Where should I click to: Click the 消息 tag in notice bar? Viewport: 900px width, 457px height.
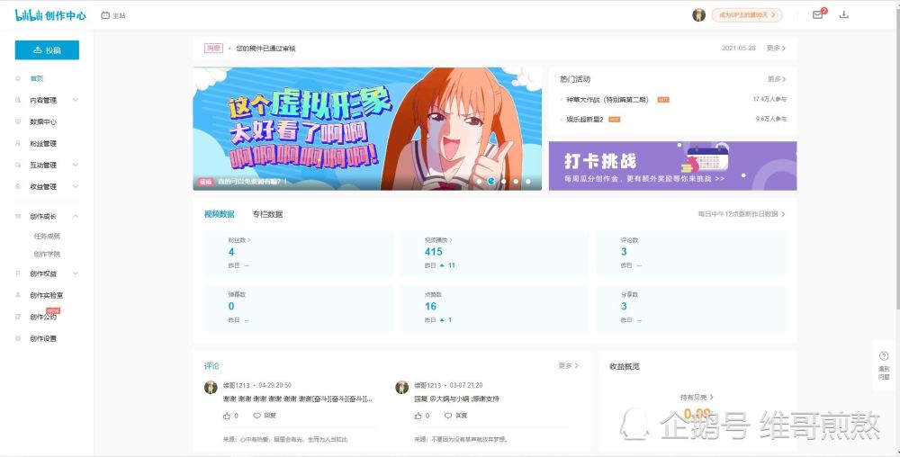[x=213, y=49]
